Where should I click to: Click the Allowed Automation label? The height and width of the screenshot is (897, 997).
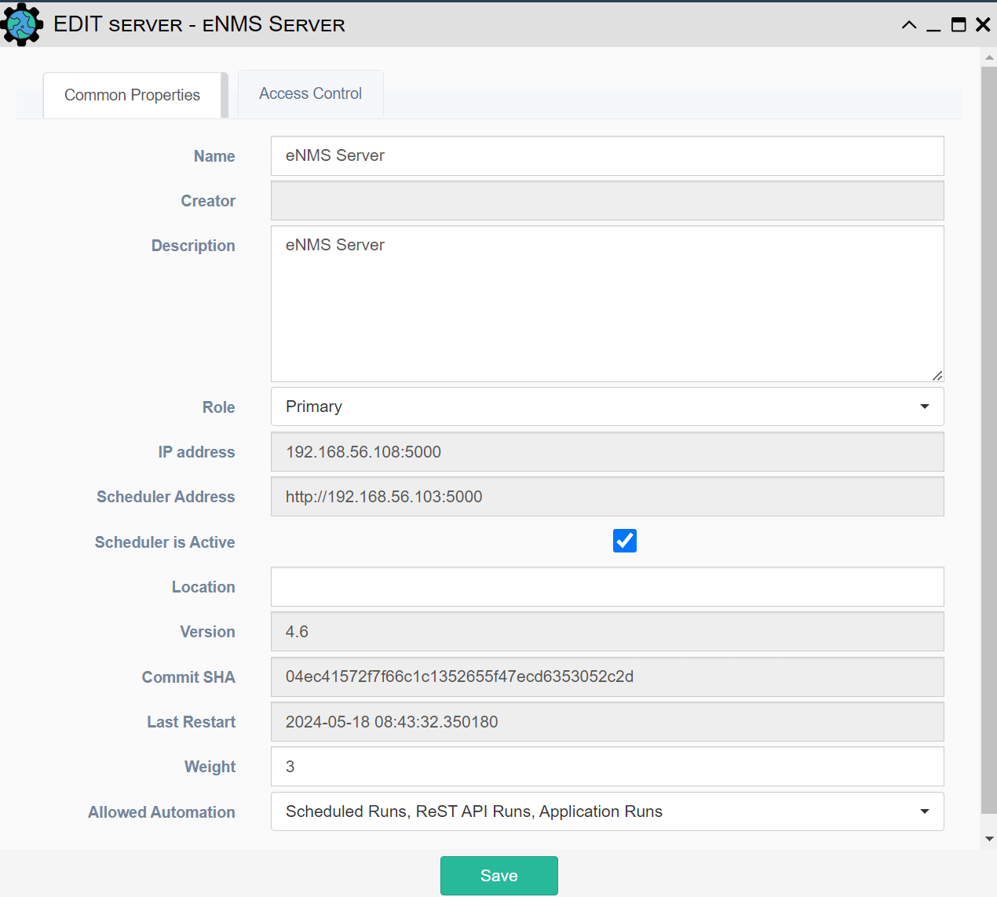[x=162, y=812]
